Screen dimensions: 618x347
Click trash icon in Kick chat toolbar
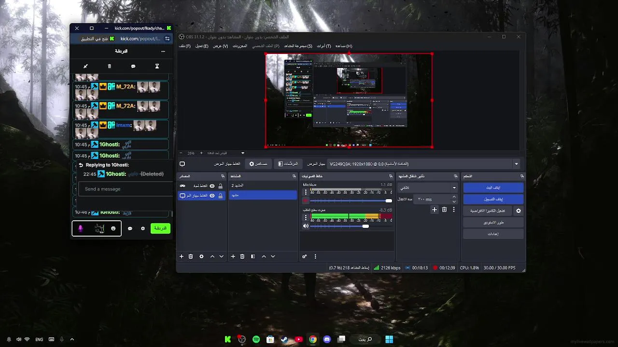pyautogui.click(x=109, y=66)
